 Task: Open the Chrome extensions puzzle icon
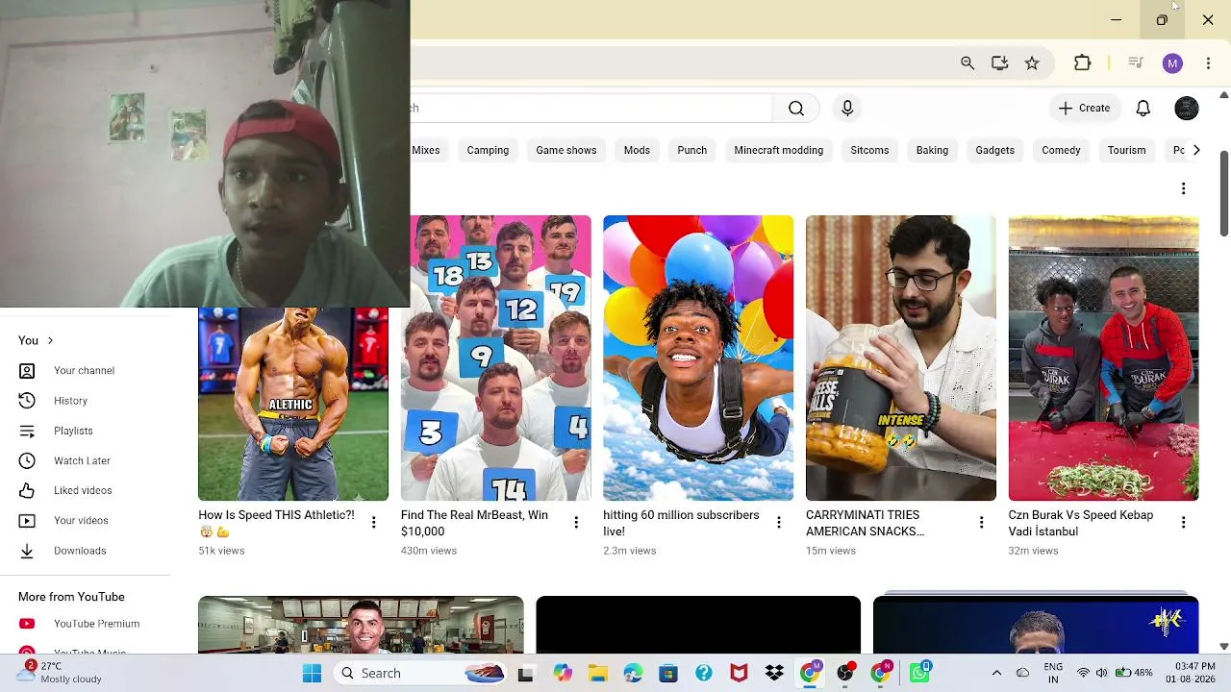point(1083,63)
